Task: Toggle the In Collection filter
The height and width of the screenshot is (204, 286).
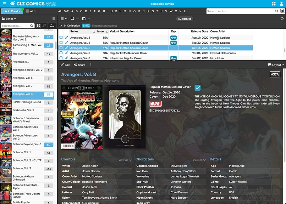Action: tap(70, 25)
